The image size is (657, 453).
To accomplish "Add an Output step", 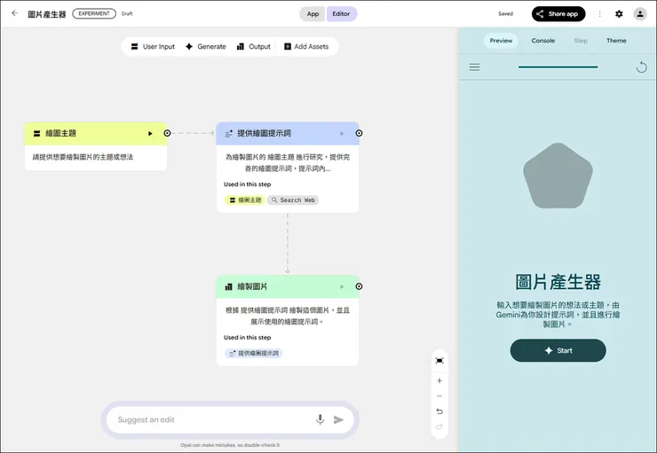I will [x=254, y=46].
